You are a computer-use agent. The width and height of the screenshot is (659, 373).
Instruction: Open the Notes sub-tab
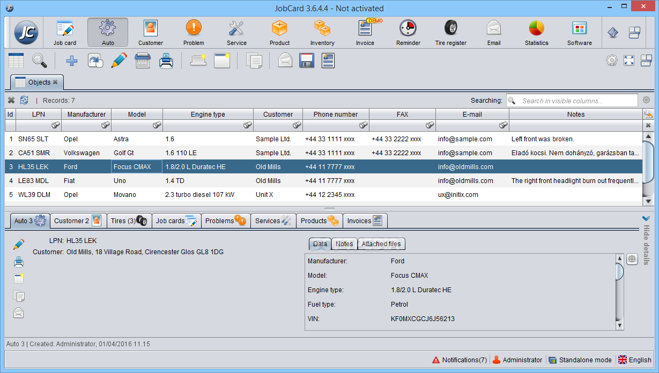[344, 244]
